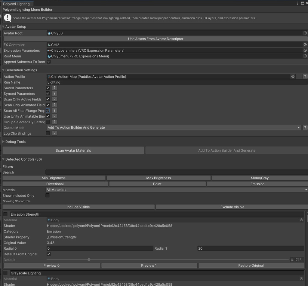Click Add To Action Builder And Generate button
This screenshot has width=308, height=286.
(x=227, y=150)
